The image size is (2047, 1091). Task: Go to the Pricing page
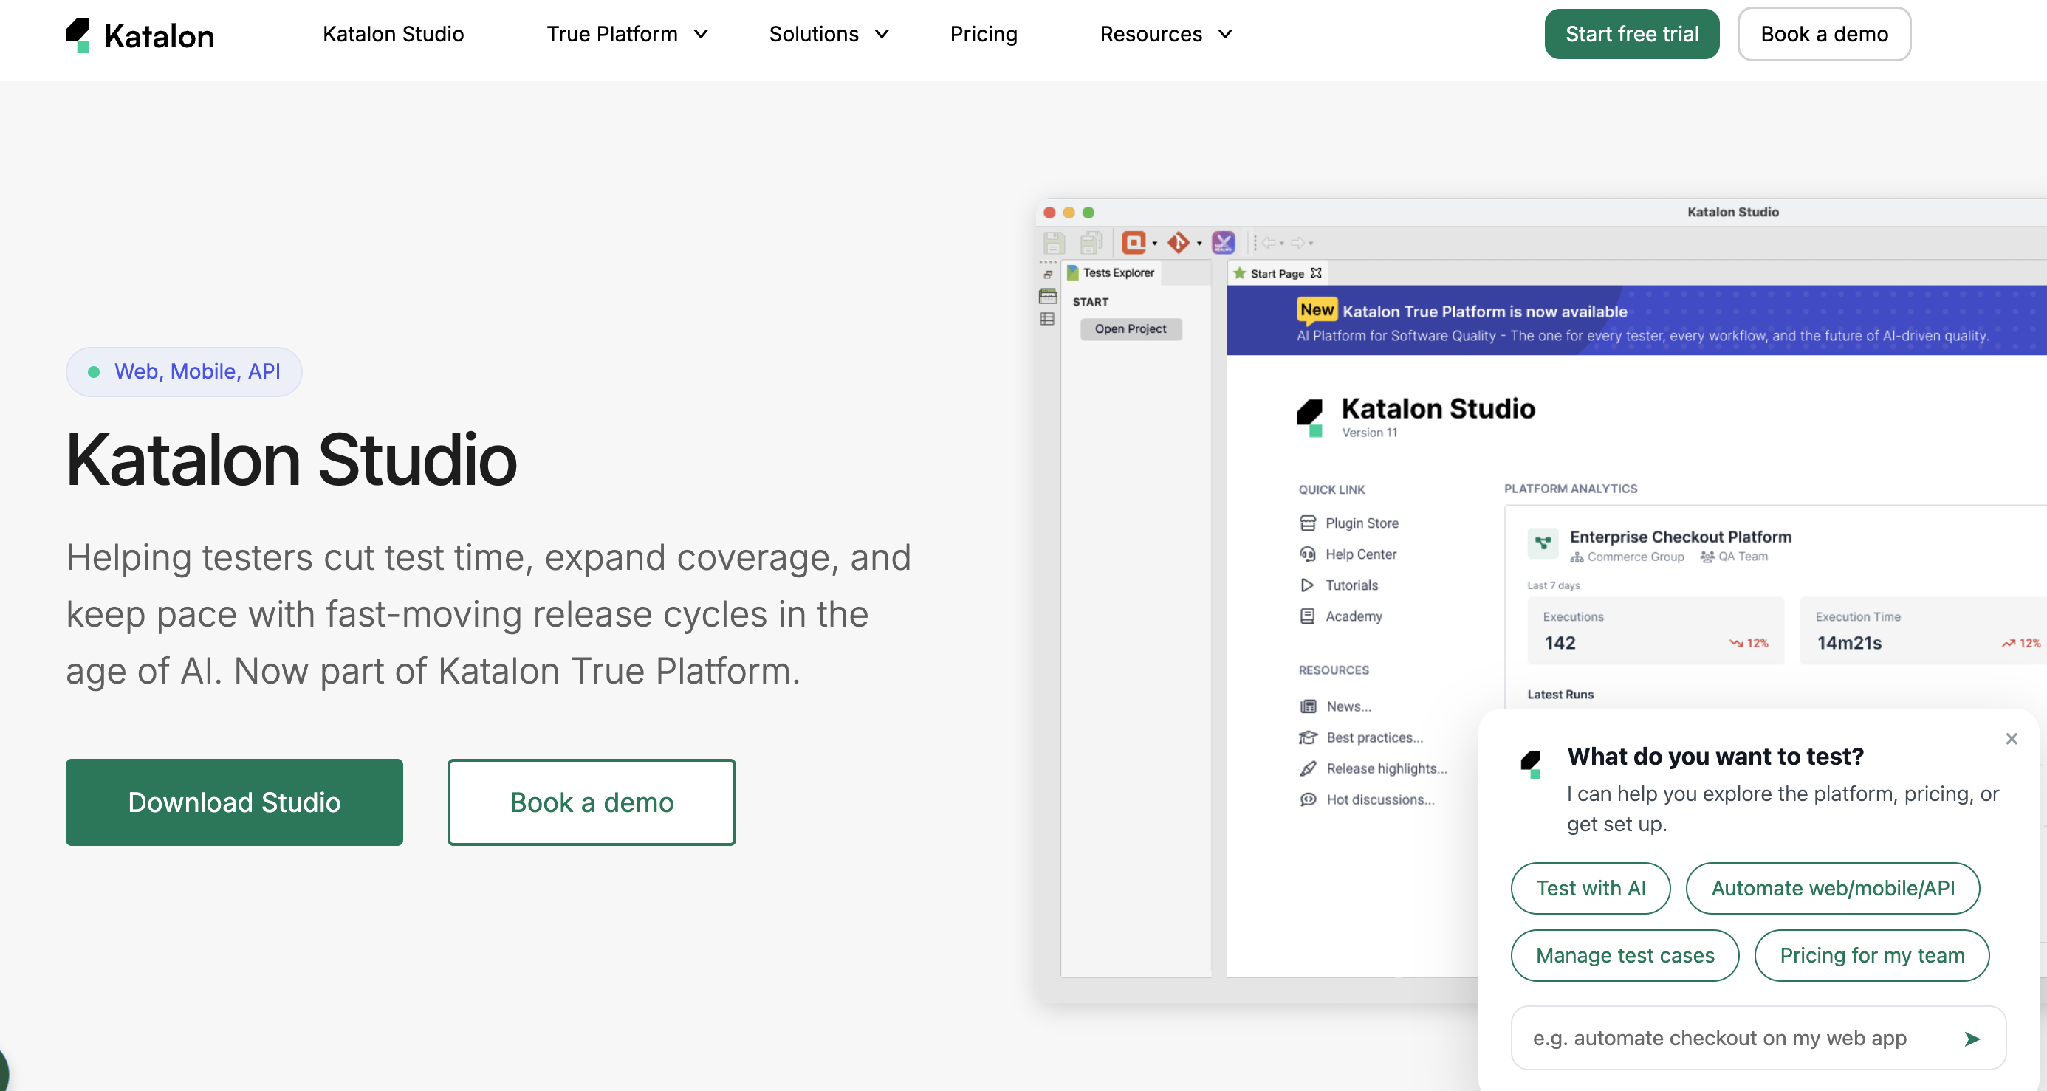pyautogui.click(x=984, y=34)
